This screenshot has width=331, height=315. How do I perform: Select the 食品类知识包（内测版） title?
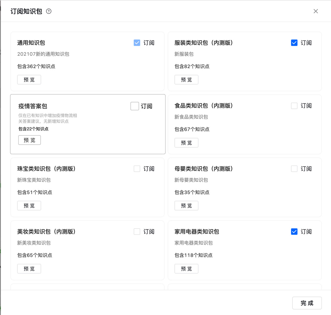[204, 106]
